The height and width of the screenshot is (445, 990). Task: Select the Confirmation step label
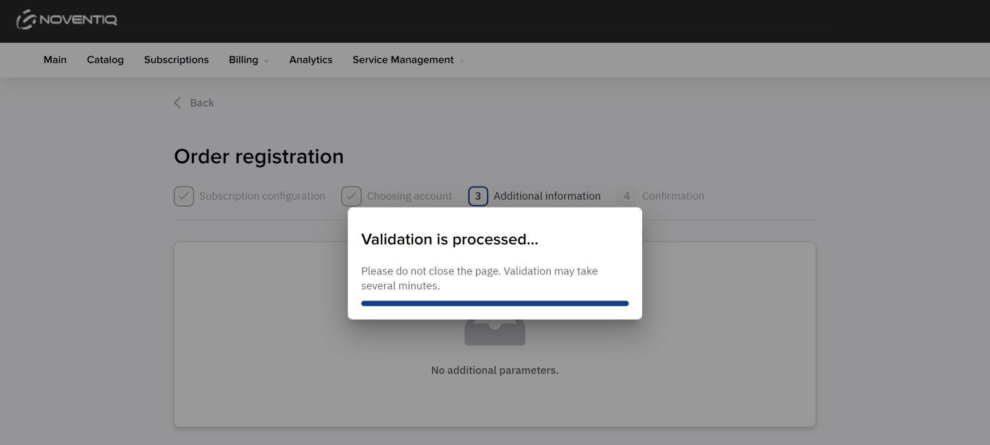click(x=673, y=196)
